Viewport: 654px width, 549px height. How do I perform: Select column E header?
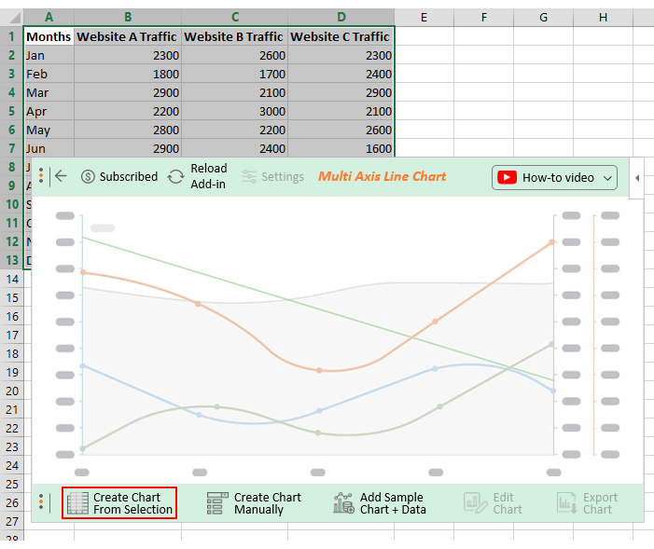point(424,18)
